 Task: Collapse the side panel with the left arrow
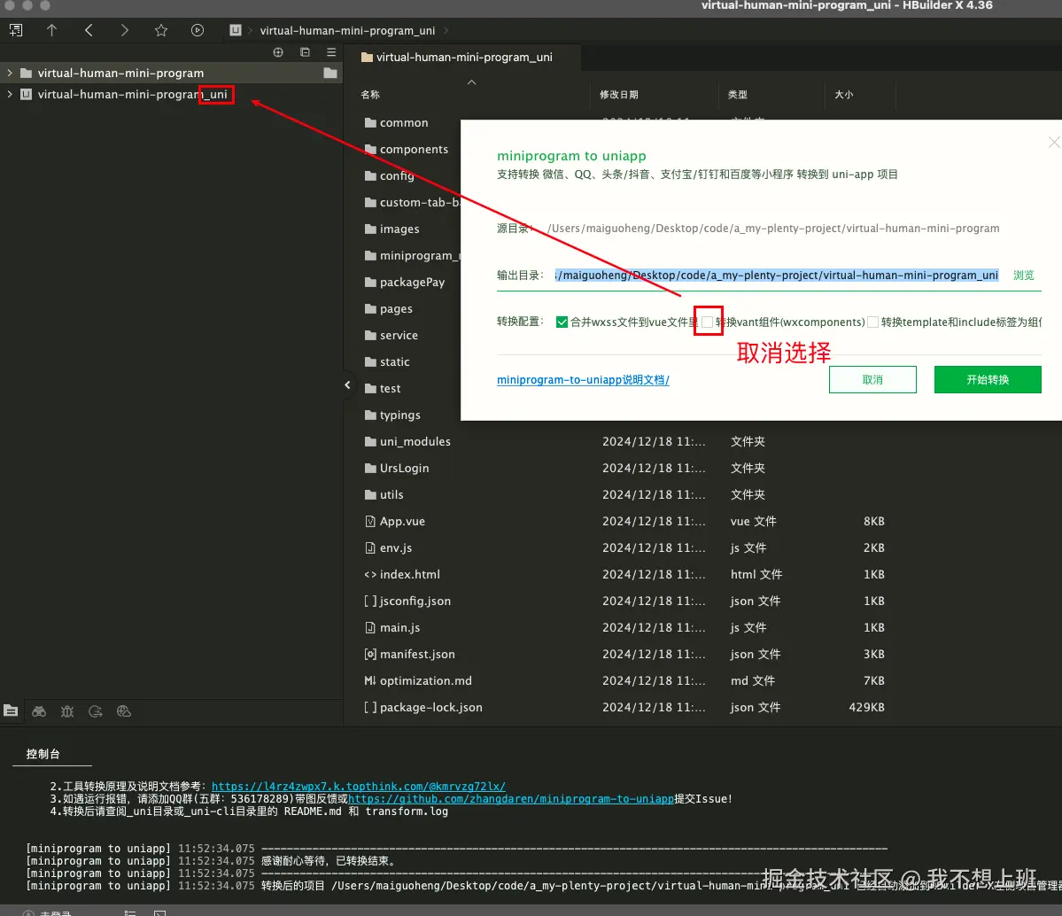pyautogui.click(x=347, y=384)
